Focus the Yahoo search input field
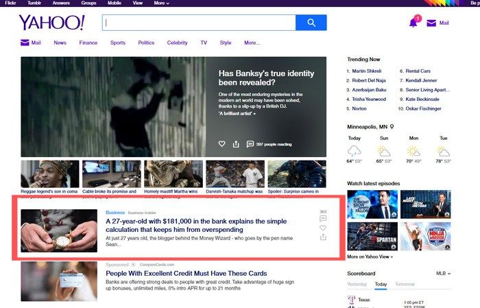The image size is (480, 308). [x=199, y=23]
